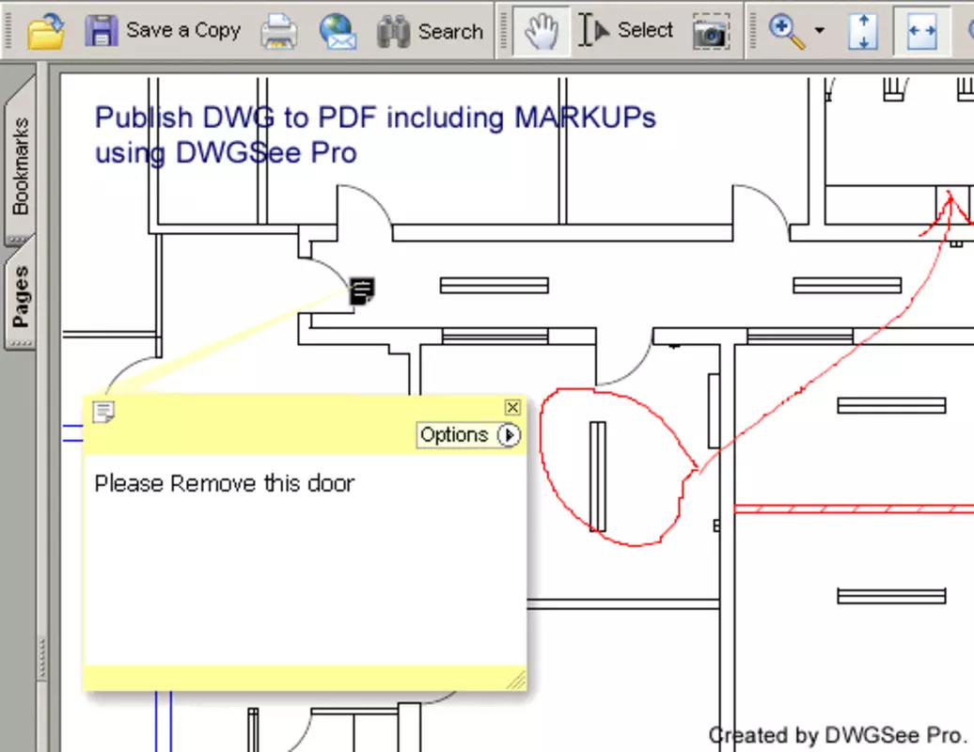Email the PDF using the globe envelope icon

338,31
